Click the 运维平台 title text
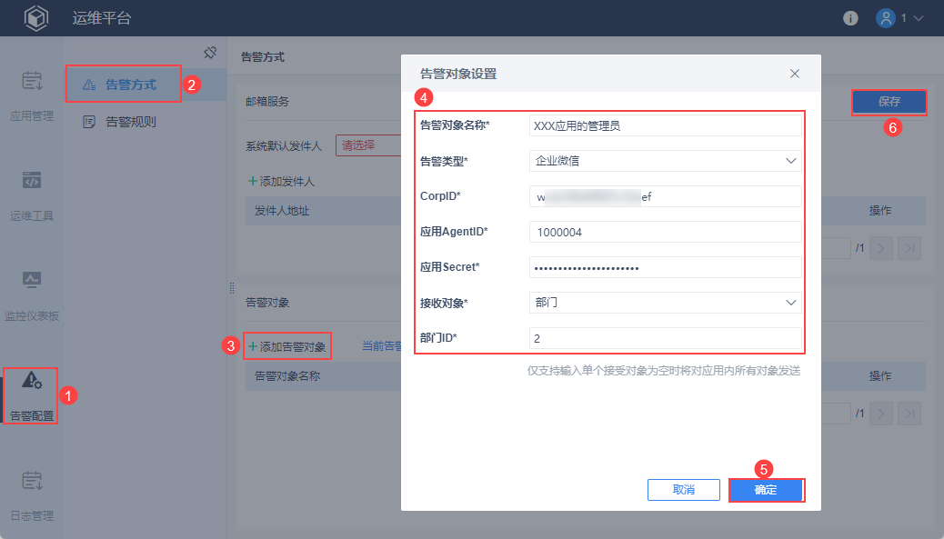Viewport: 944px width, 539px height. pyautogui.click(x=102, y=18)
